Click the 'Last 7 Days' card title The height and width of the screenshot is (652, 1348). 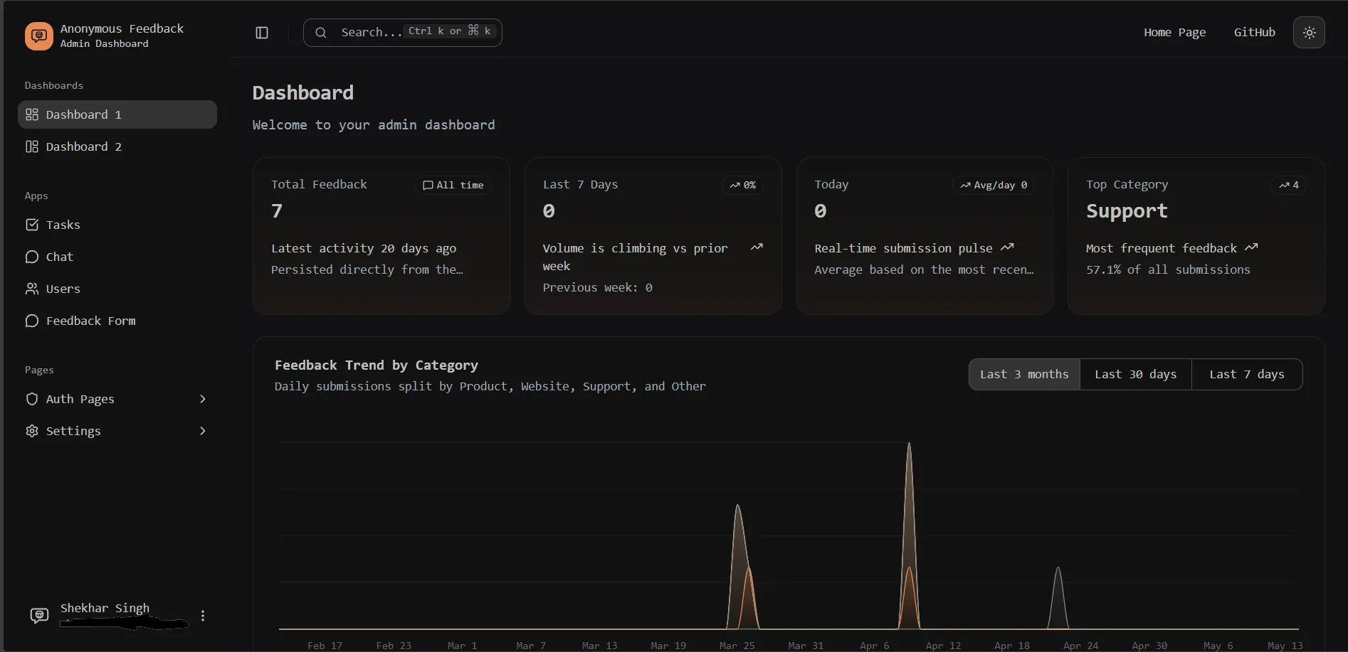580,184
